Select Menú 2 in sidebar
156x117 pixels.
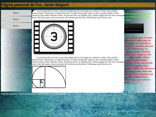coord(16,19)
